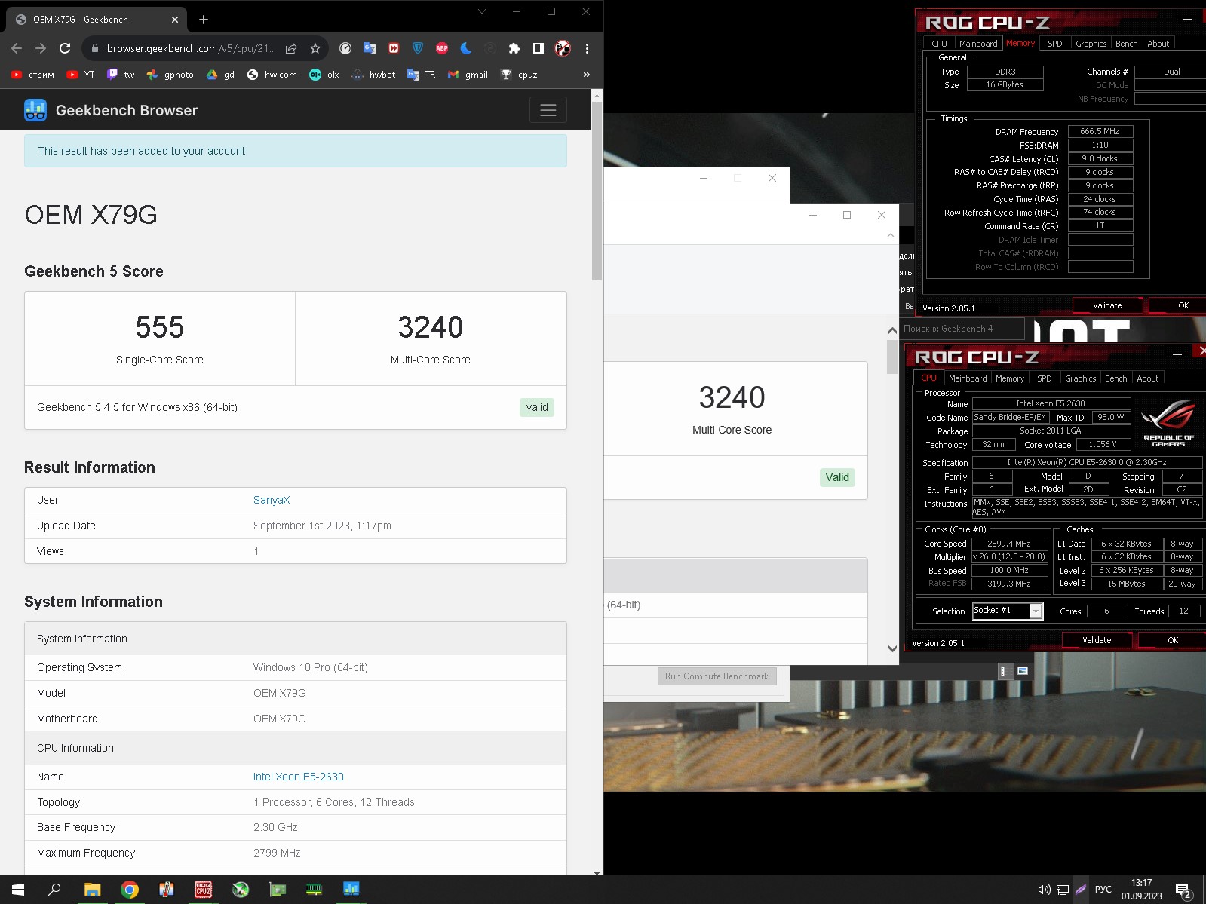
Task: Collapse chevron in the Geekbench app window
Action: click(x=891, y=235)
